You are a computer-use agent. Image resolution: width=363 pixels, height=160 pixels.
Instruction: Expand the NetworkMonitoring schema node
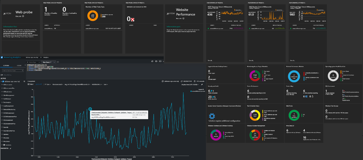[2, 109]
